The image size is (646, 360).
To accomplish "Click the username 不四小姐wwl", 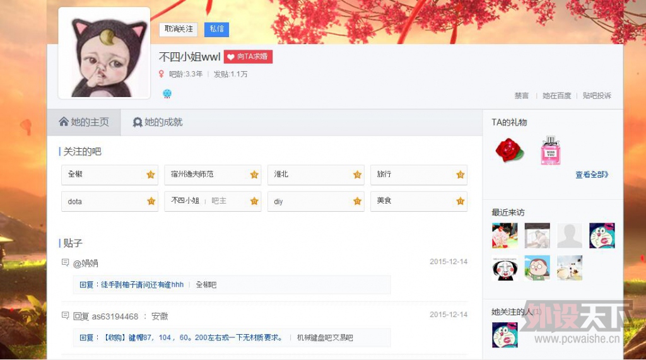I will click(189, 57).
